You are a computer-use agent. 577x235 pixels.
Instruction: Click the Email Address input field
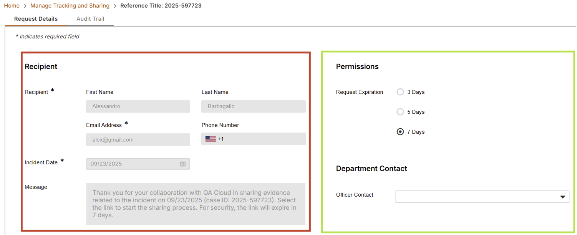[x=138, y=140]
